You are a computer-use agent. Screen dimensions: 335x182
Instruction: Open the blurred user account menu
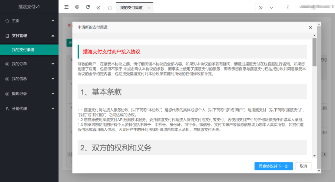316,7
